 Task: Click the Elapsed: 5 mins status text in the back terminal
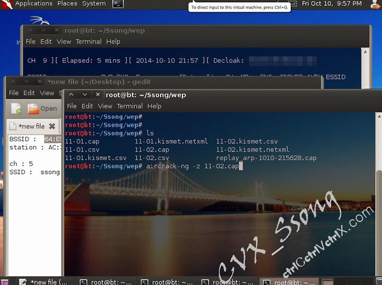(x=91, y=61)
